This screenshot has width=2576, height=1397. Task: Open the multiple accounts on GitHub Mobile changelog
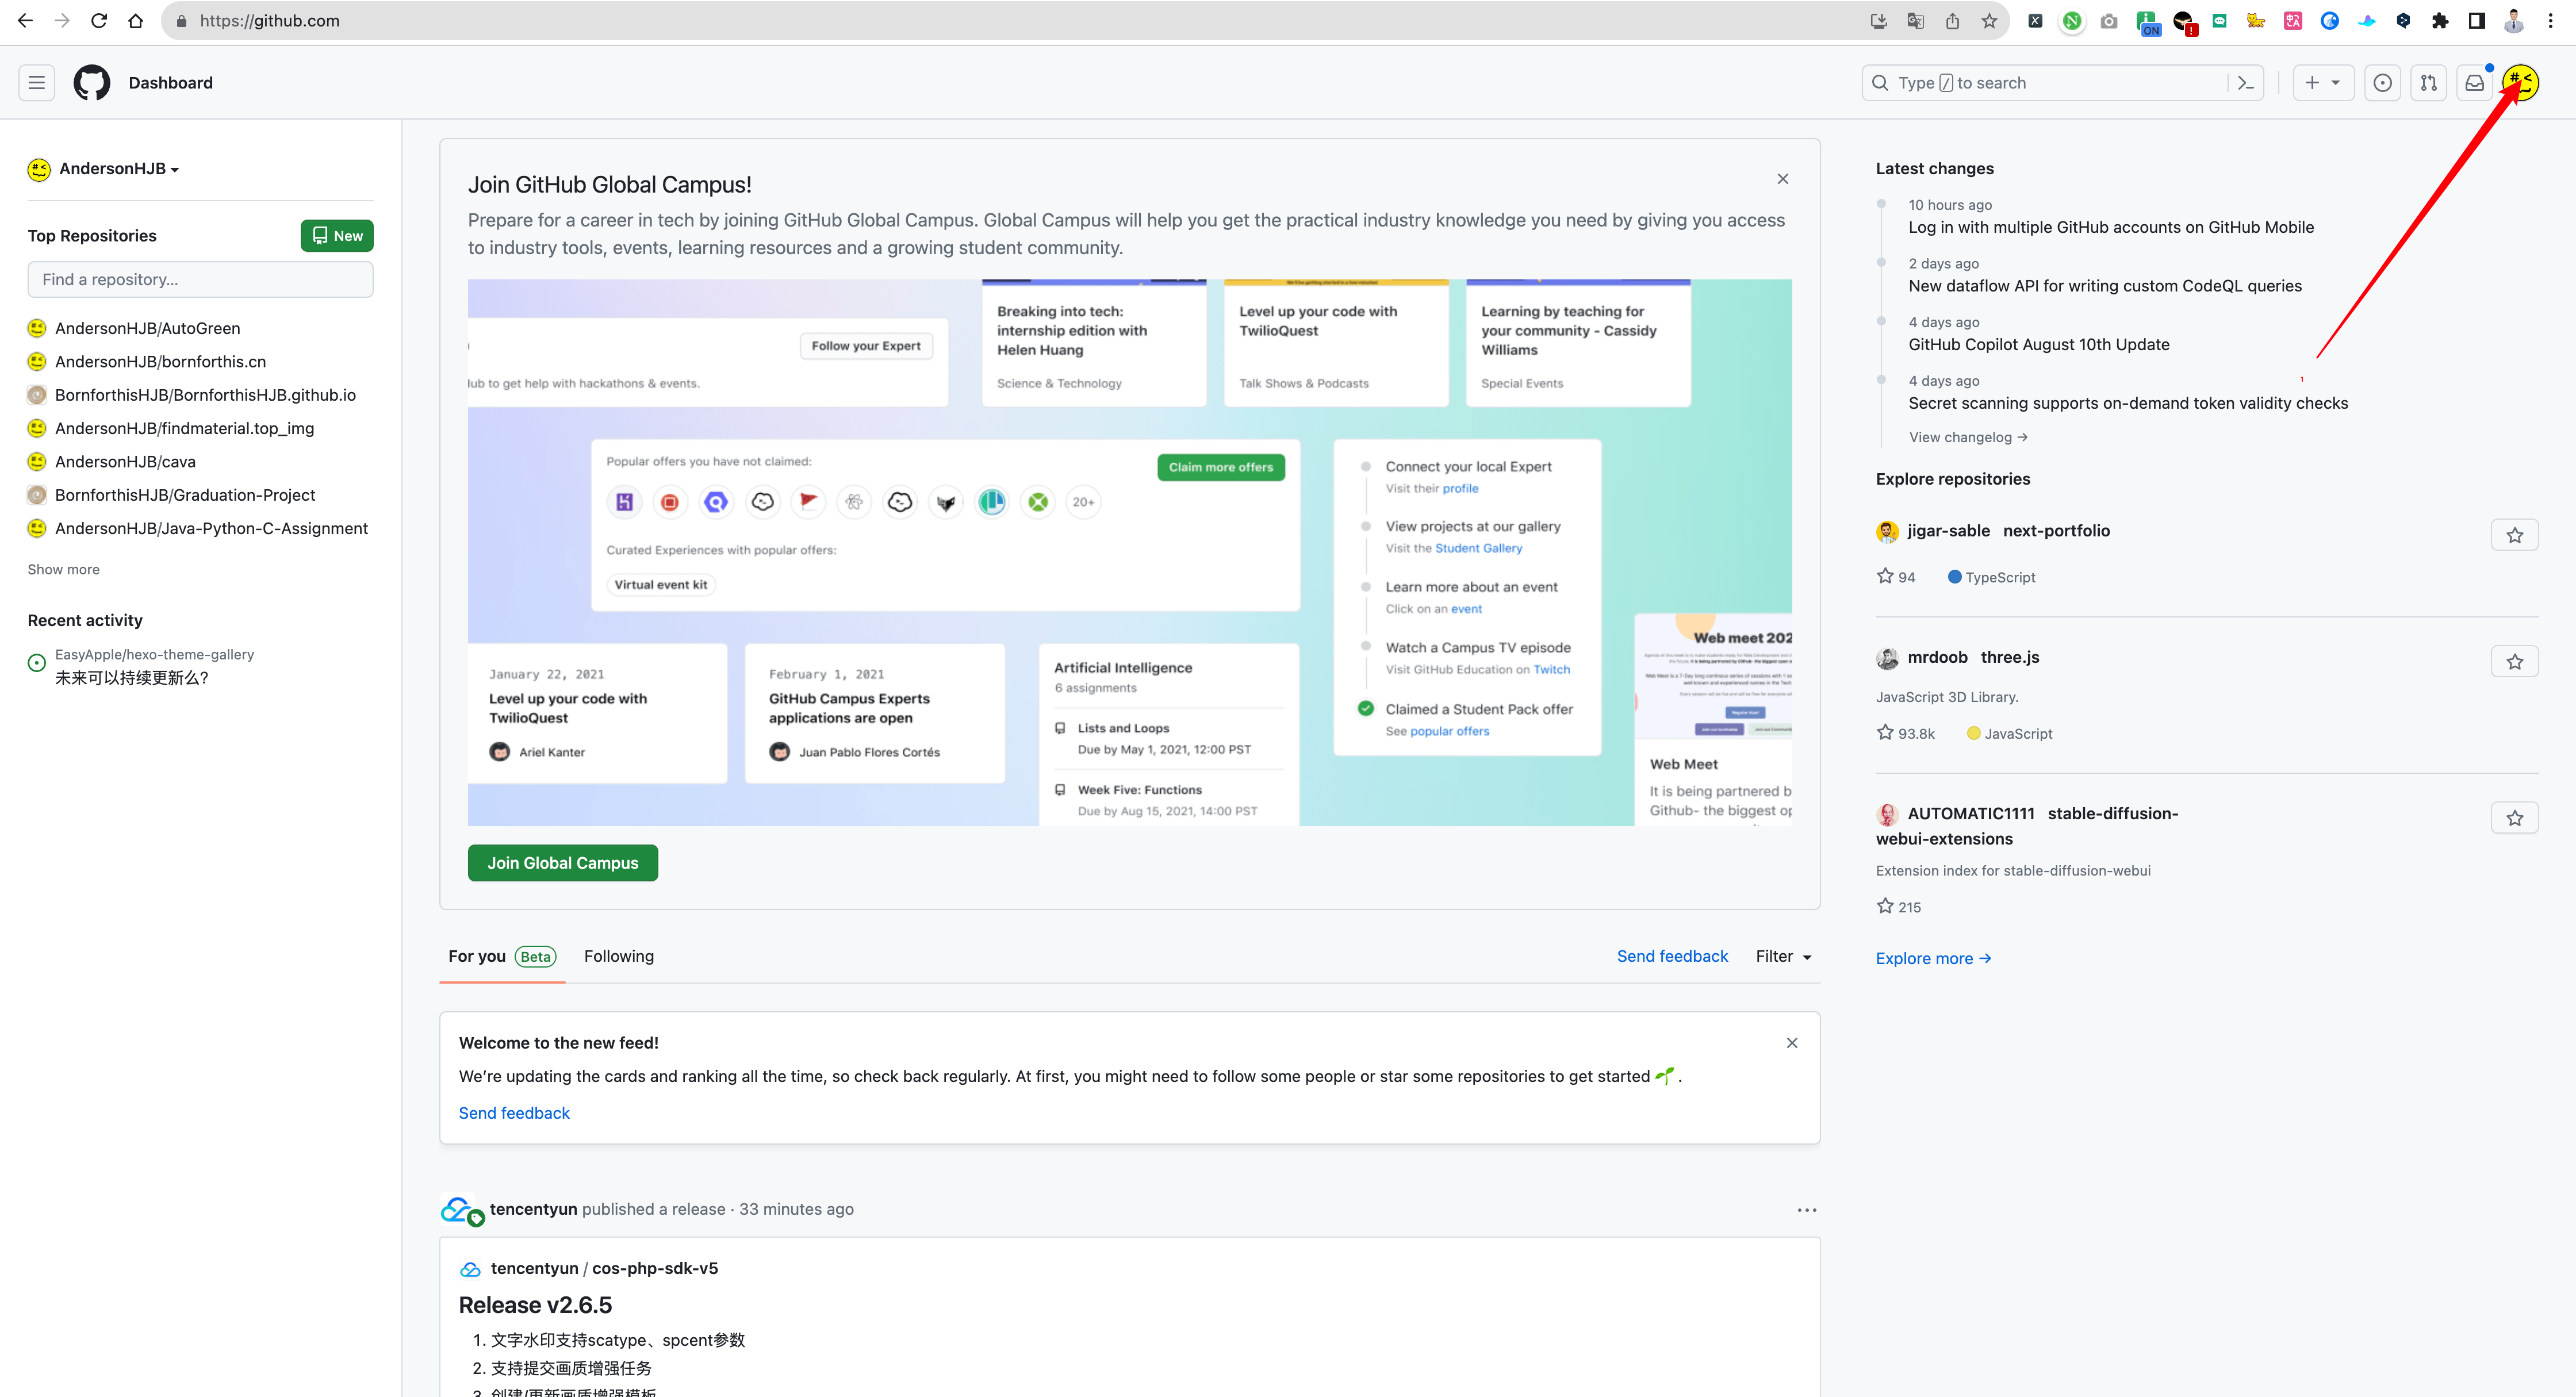click(x=2111, y=227)
